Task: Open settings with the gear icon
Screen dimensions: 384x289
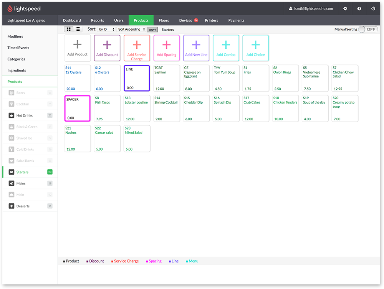Action: point(345,8)
